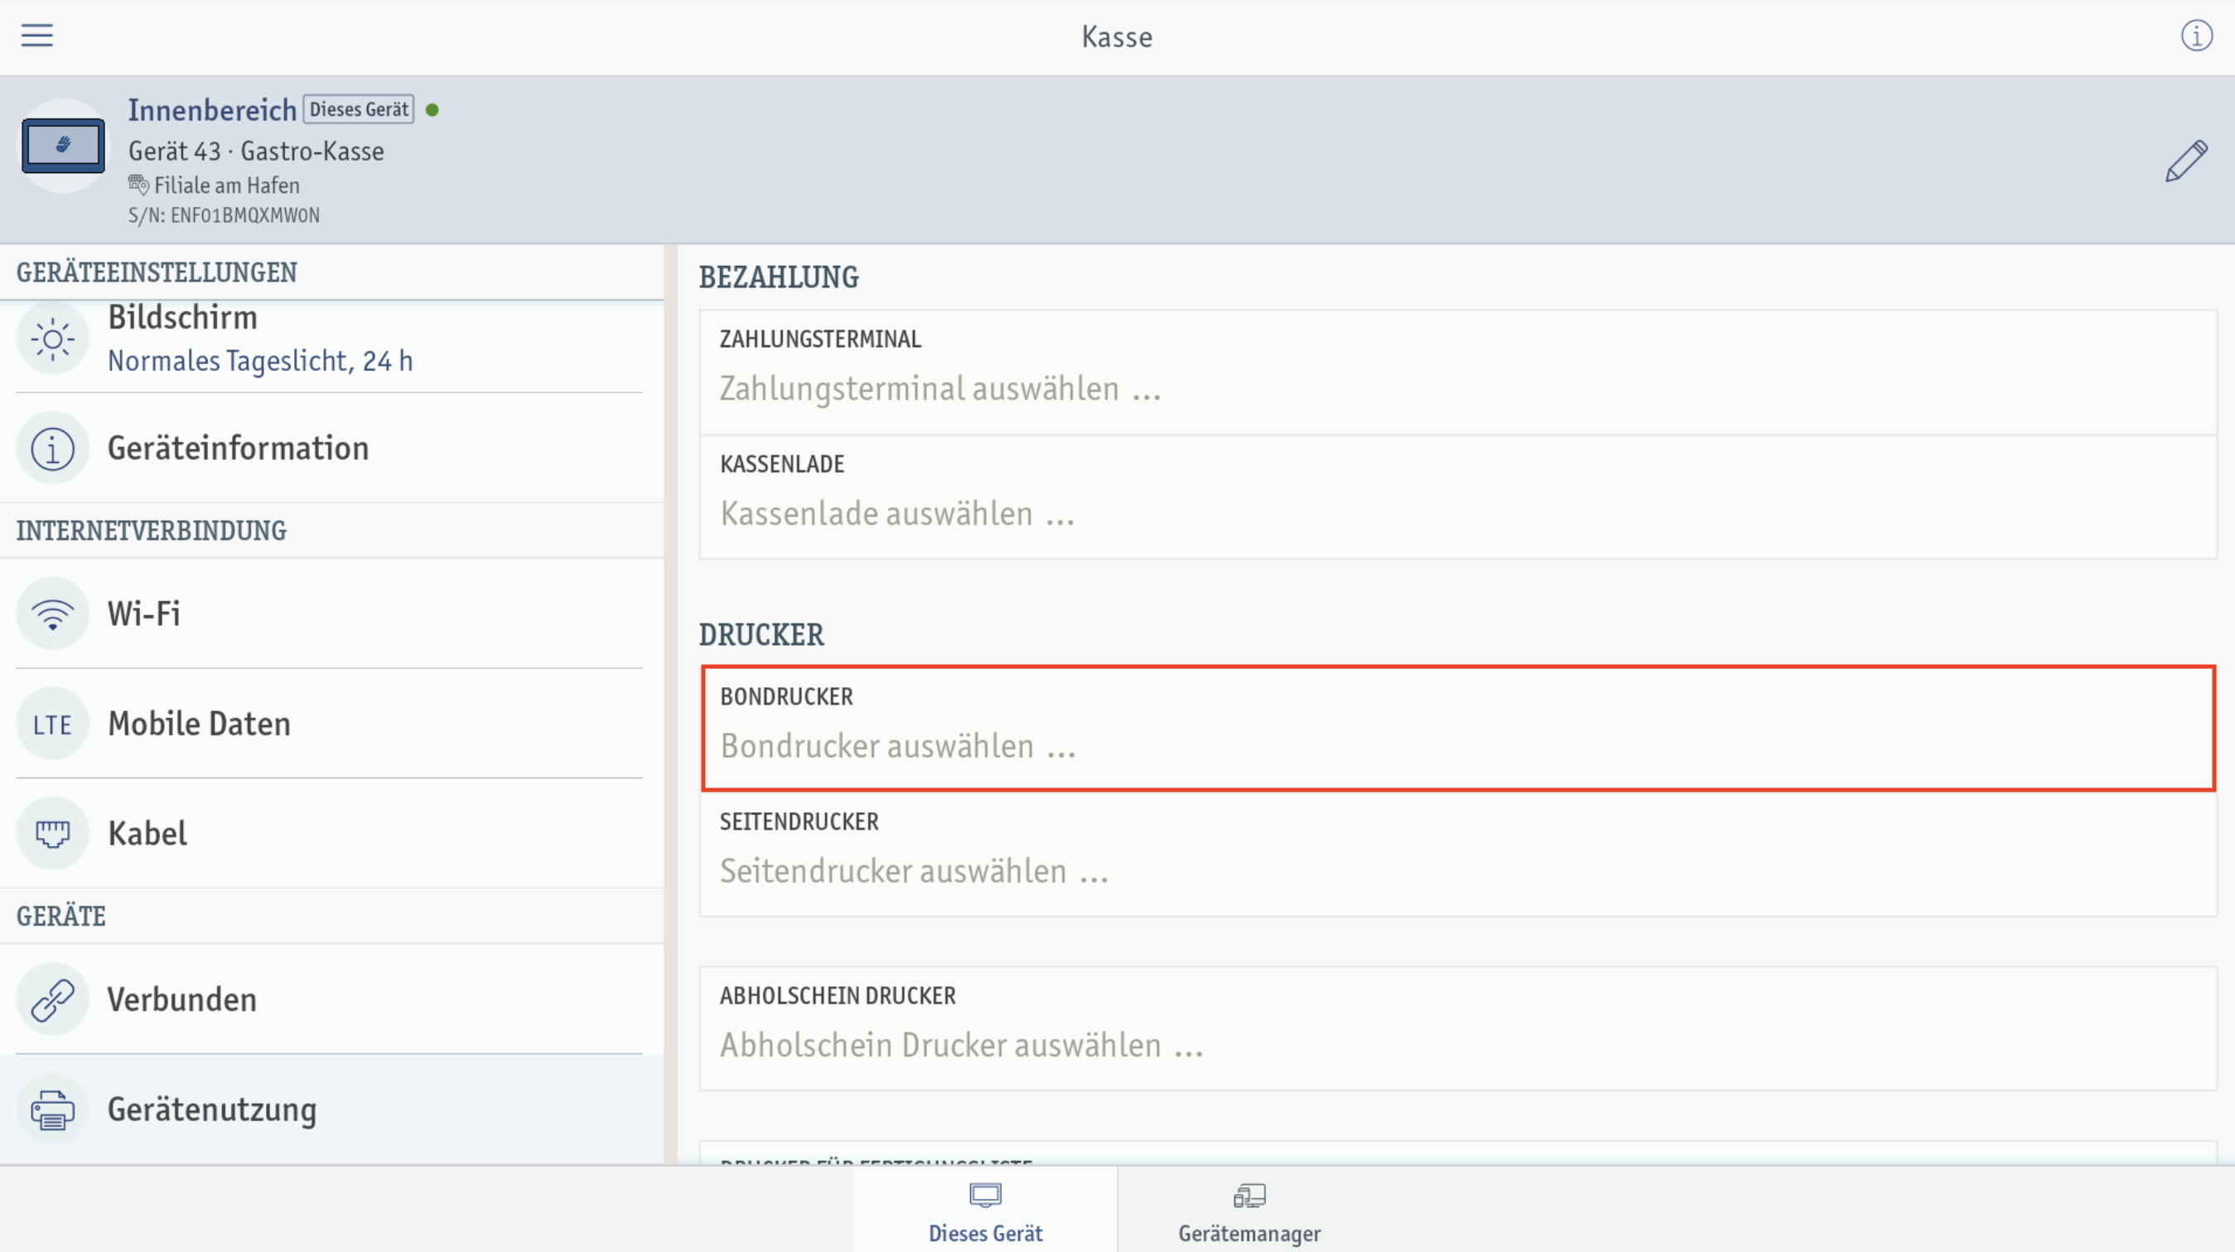Open Mobile Daten settings
This screenshot has height=1252, width=2235.
coord(330,724)
